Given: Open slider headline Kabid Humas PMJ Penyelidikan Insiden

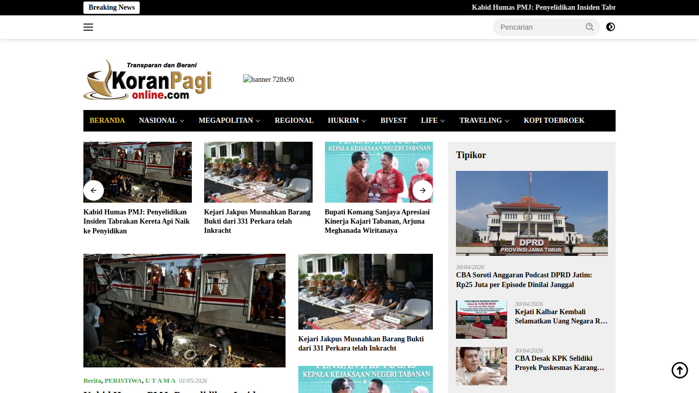Looking at the screenshot, I should pos(137,222).
